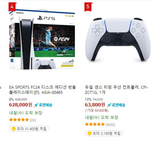Screen dimensions: 154x141
Task: Click the 최대 31,400원 적립 cashback badge
Action: point(29,129)
